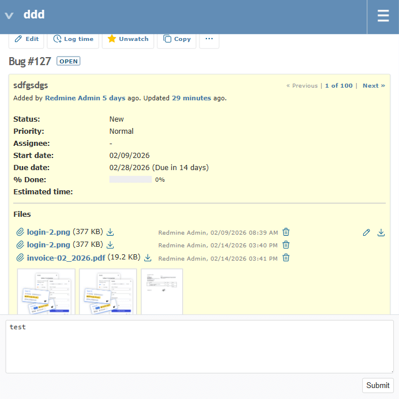Delete the invoice-02_2026.pdf attachment

click(286, 258)
